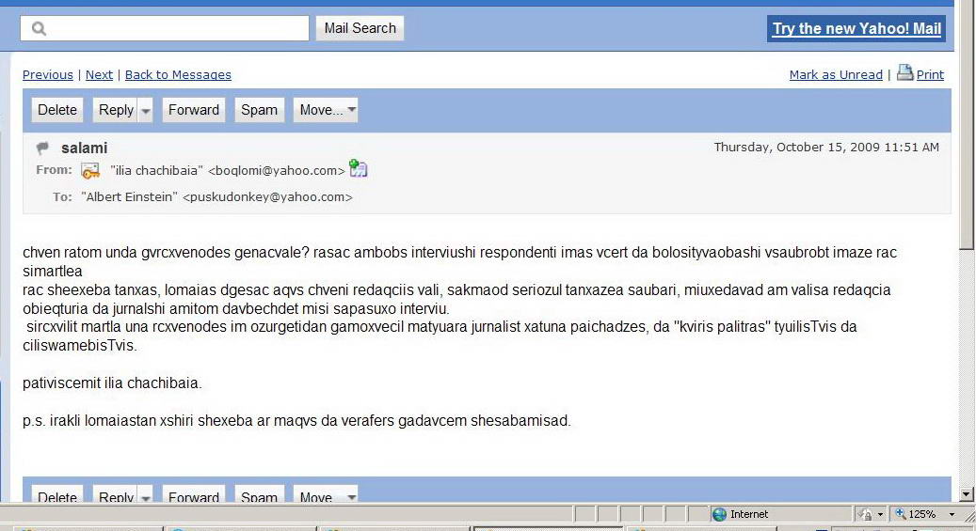Click the magnifier icon in the search box
The image size is (976, 531).
[39, 28]
